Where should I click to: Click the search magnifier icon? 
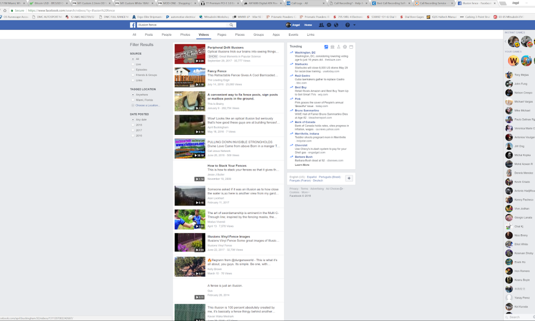click(x=232, y=25)
